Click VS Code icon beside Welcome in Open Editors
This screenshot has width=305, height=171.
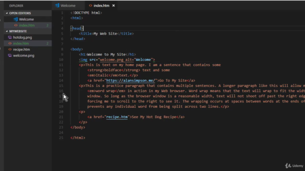click(16, 19)
